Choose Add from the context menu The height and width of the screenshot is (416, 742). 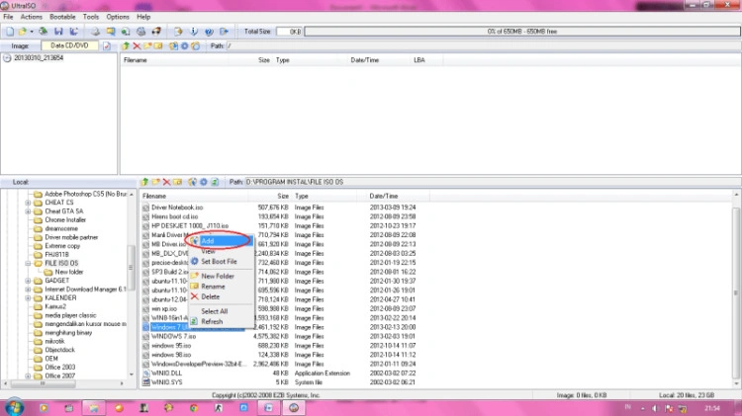pos(222,241)
